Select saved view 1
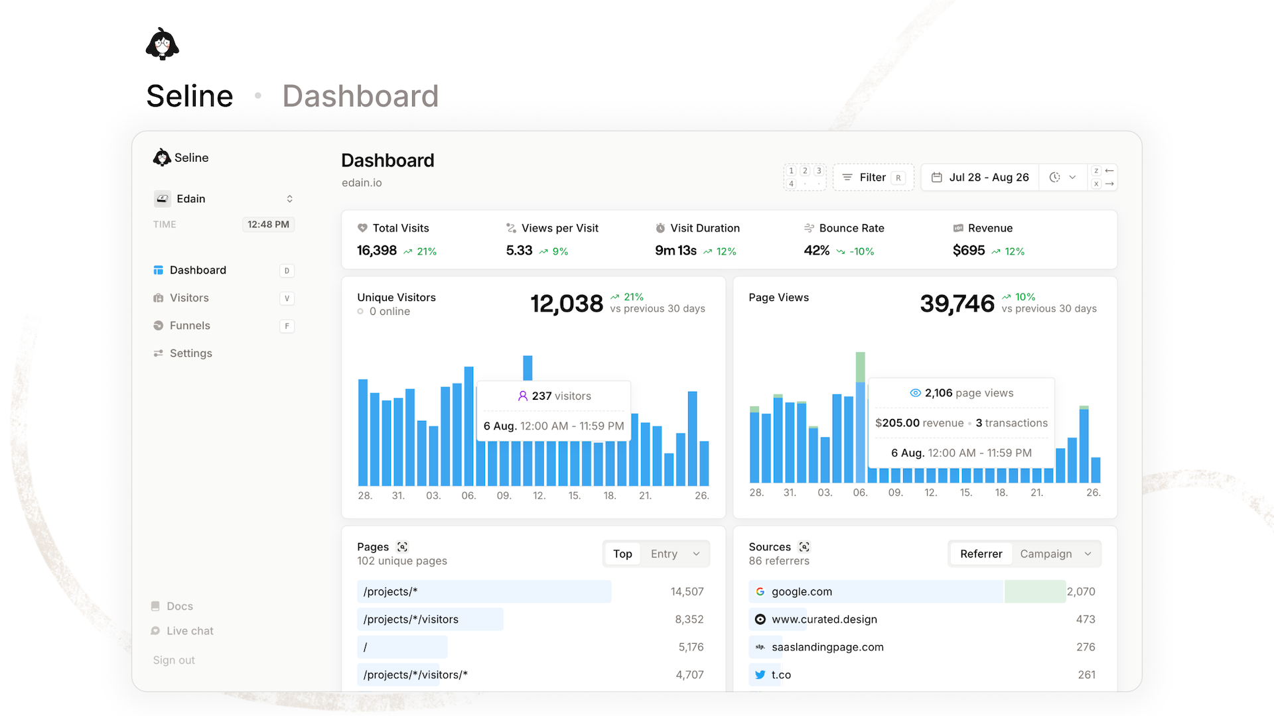 coord(791,171)
